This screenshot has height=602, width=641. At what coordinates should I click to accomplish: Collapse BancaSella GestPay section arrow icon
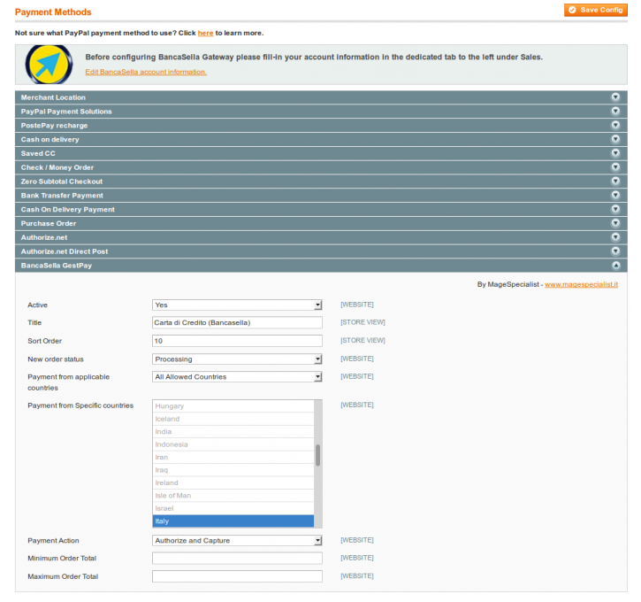pos(615,266)
